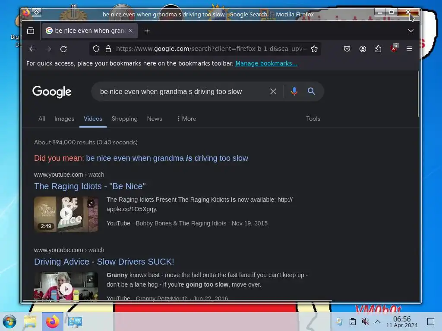The image size is (442, 331).
Task: Open 'Driving Advice - Slow Drivers SUCK!' result
Action: pyautogui.click(x=104, y=262)
